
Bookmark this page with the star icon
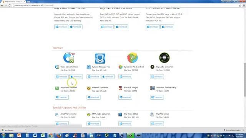(240, 5)
